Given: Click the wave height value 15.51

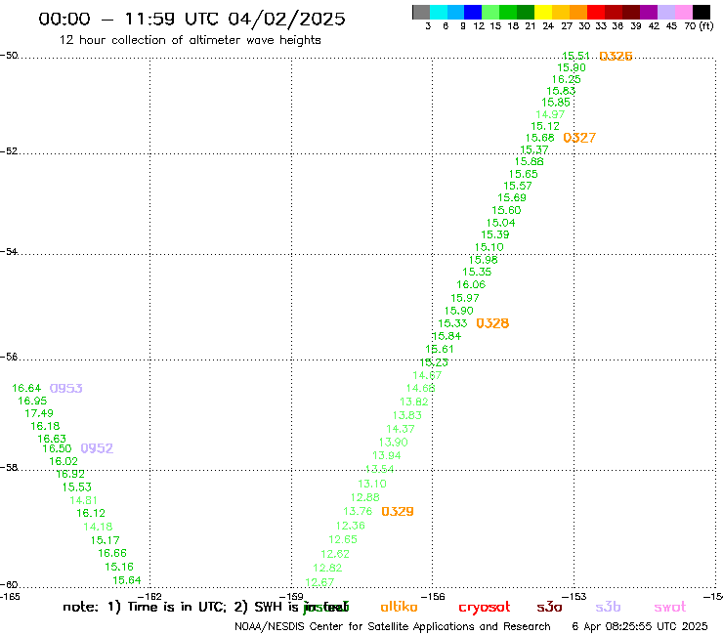Looking at the screenshot, I should 575,56.
